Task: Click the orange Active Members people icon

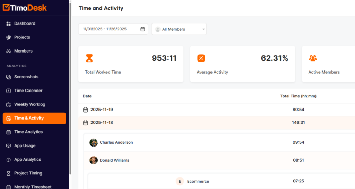Action: coord(313,58)
